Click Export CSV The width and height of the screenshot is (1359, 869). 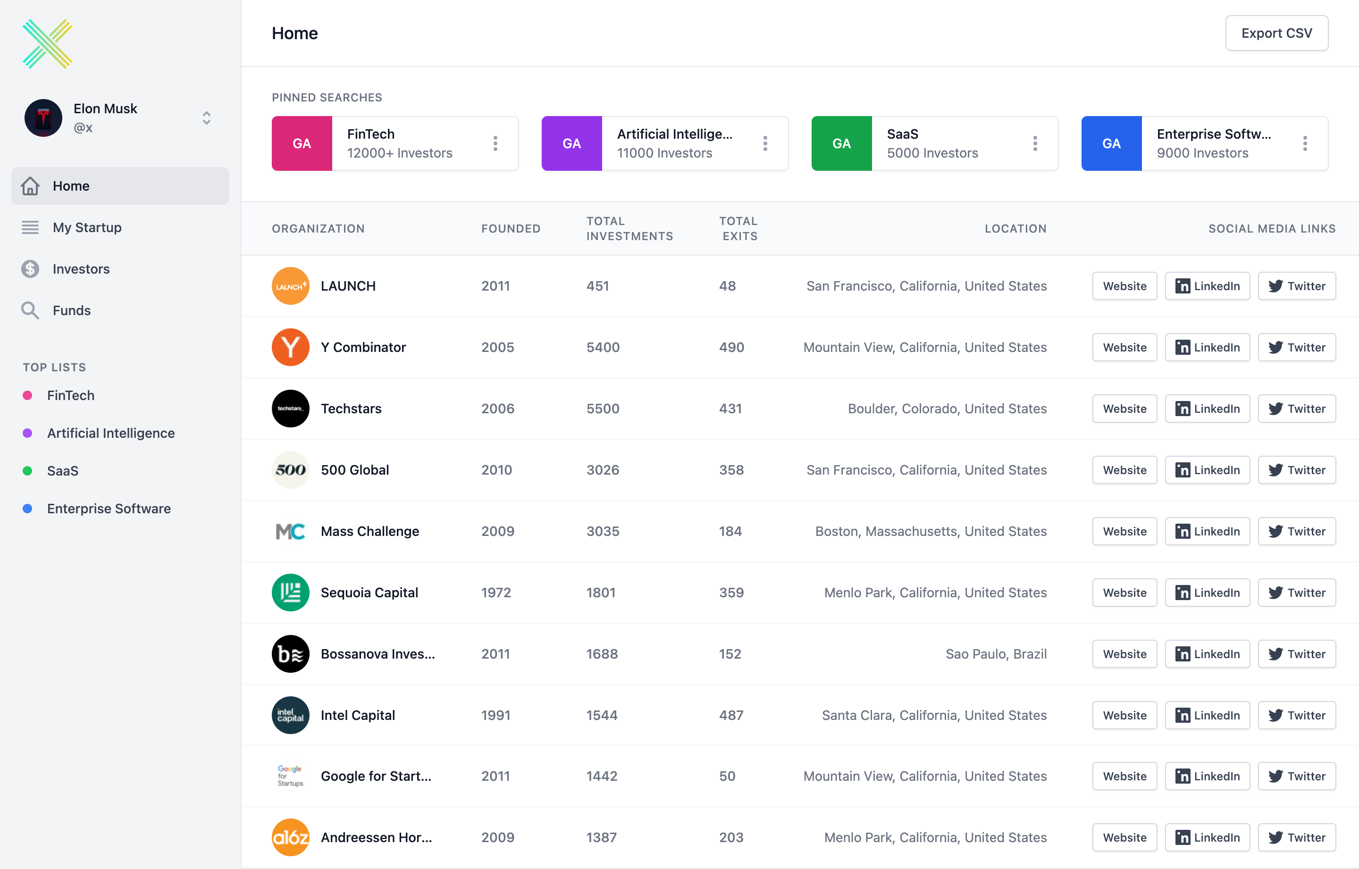(x=1276, y=33)
